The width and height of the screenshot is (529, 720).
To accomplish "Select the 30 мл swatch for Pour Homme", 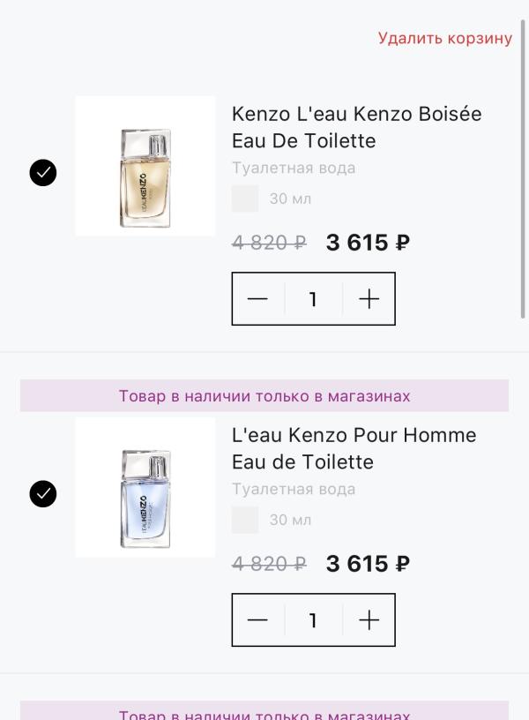I will click(x=245, y=520).
